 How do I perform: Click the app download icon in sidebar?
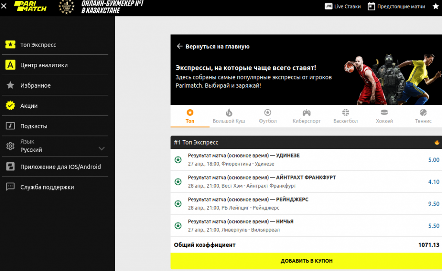(x=10, y=167)
